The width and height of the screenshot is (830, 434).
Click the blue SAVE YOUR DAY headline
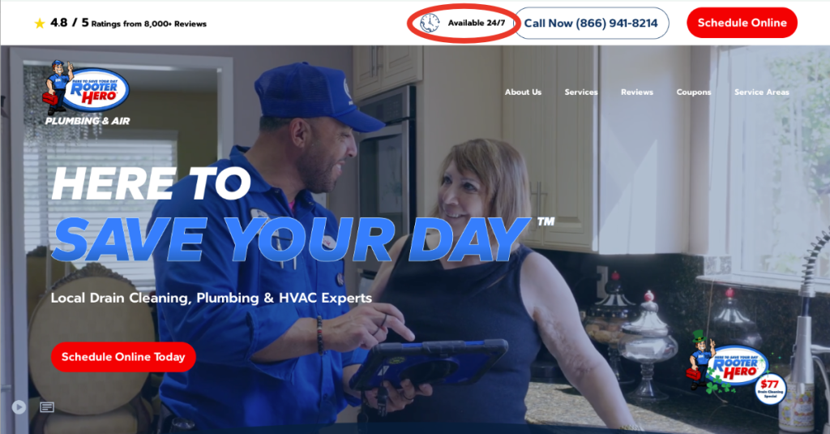click(291, 239)
